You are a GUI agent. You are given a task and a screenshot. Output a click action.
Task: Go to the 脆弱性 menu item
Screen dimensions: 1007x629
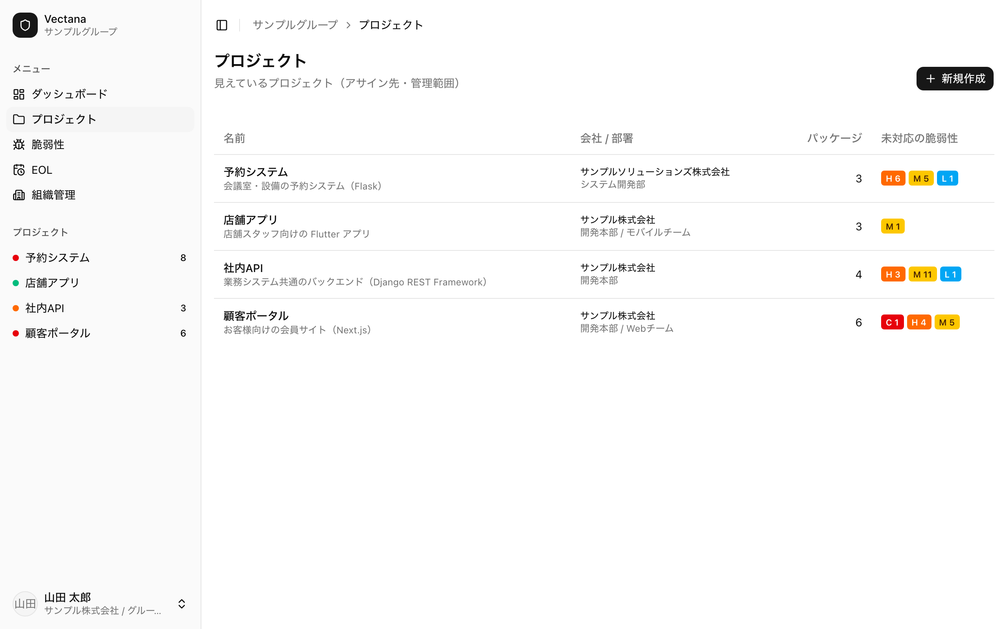(100, 144)
